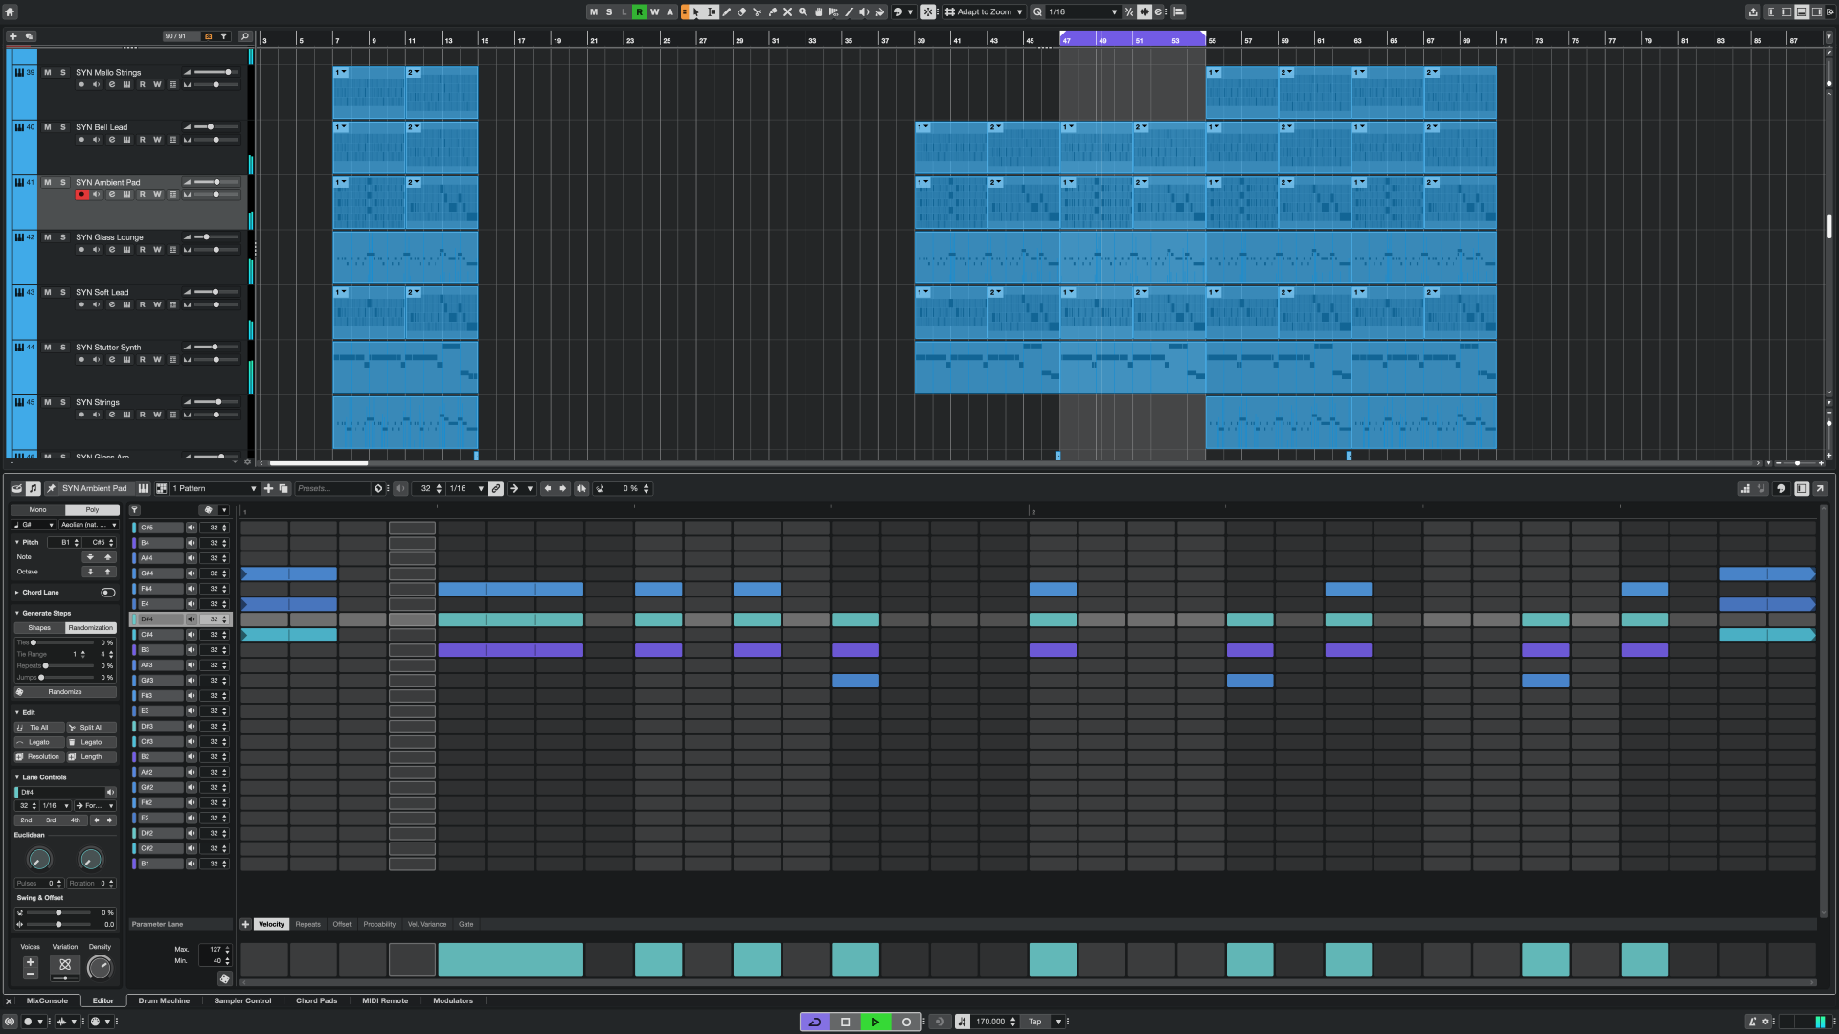
Task: Select the Eraser tool in the toolbar
Action: point(742,11)
